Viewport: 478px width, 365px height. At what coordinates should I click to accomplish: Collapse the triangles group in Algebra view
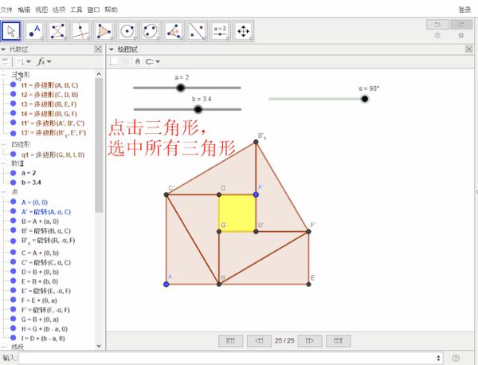pos(3,75)
